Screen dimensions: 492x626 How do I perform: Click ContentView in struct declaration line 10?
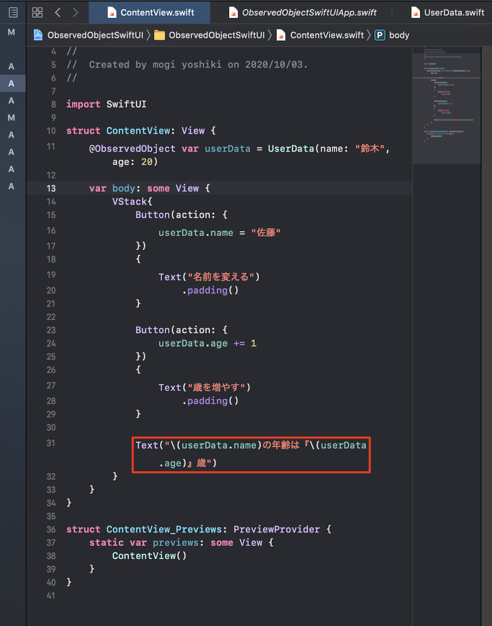[138, 131]
